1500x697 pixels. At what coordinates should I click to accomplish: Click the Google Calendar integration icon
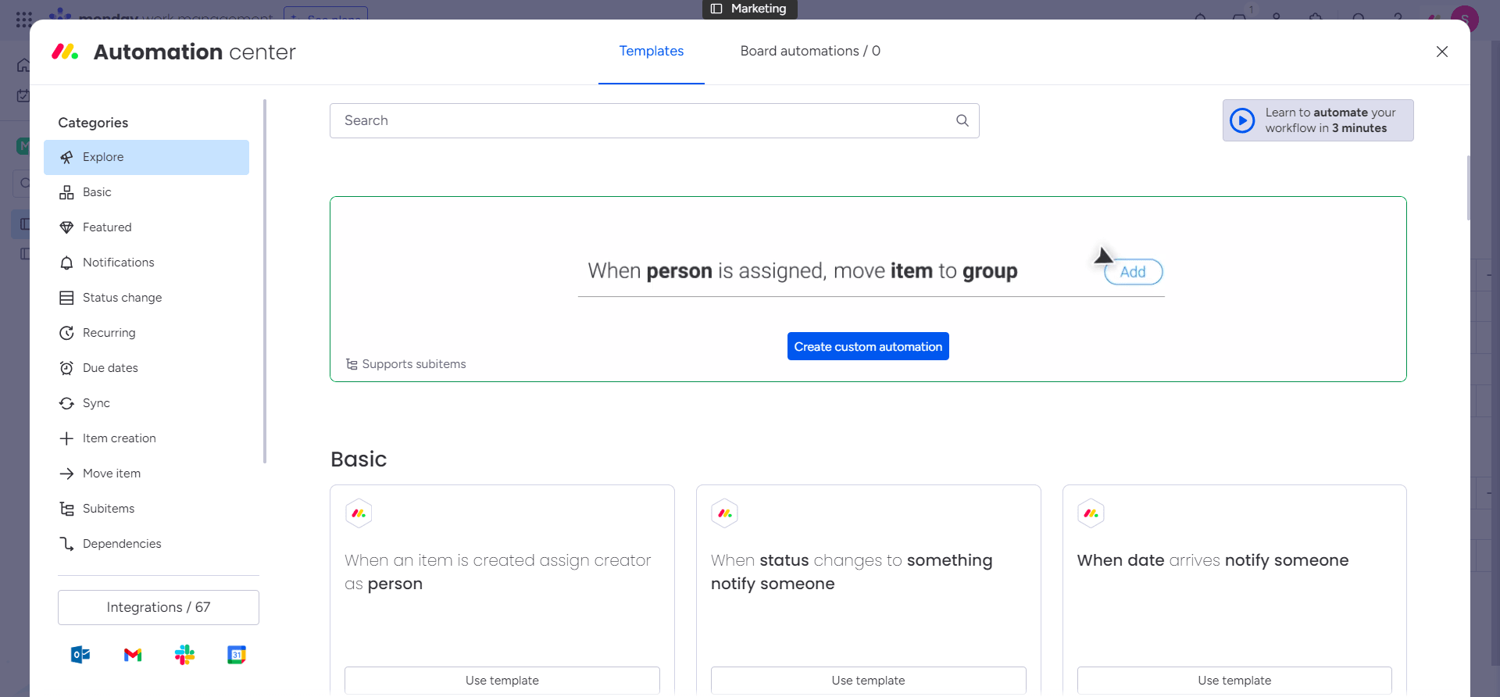(237, 655)
